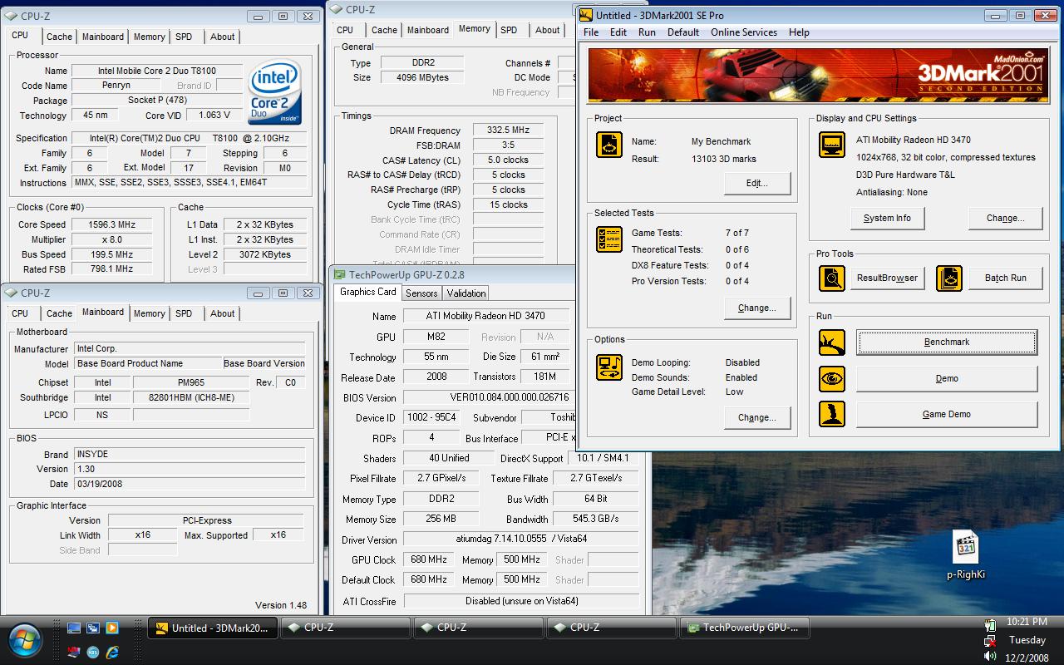The width and height of the screenshot is (1064, 665).
Task: Click Change... button under Options
Action: (x=757, y=417)
